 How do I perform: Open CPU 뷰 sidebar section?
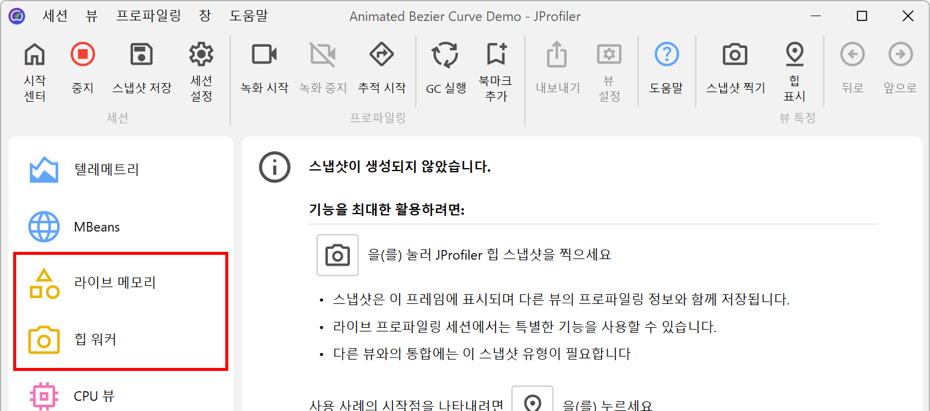coord(120,396)
